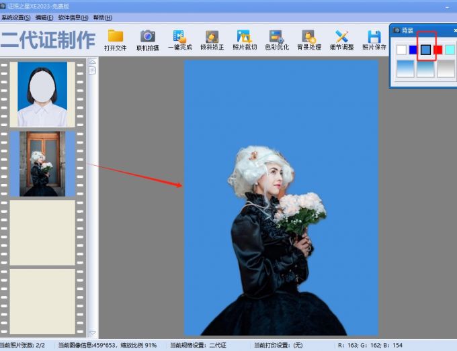Click the 打开文件 folder icon
This screenshot has width=457, height=351.
(x=116, y=37)
